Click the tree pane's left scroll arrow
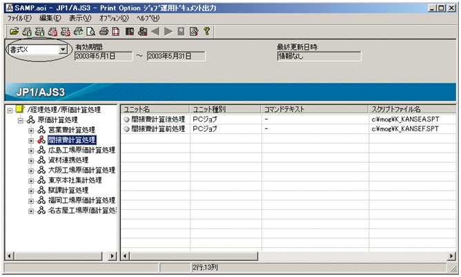 [x=10, y=256]
